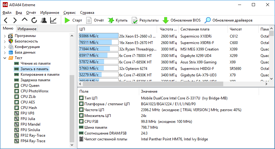This screenshot has width=275, height=149.
Task: Generate a report with the Отчёт toolbar button
Action: click(95, 20)
